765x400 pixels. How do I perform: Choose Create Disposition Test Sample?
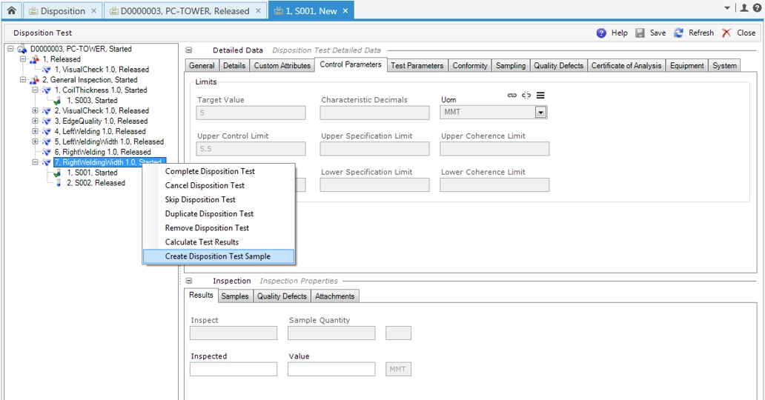coord(217,256)
